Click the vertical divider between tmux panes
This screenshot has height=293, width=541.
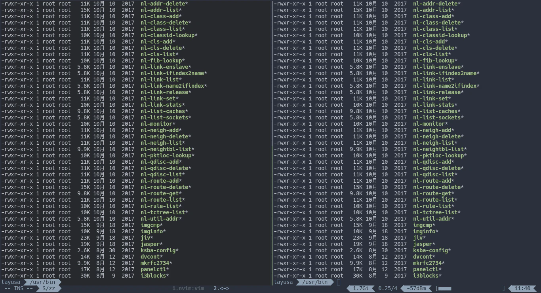point(272,142)
